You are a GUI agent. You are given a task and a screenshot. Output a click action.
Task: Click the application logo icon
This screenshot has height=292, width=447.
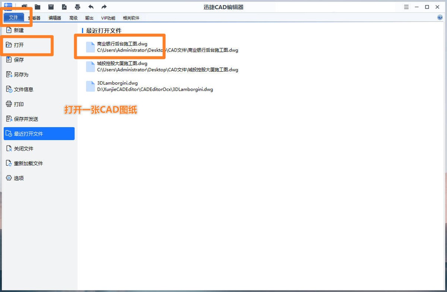point(8,6)
